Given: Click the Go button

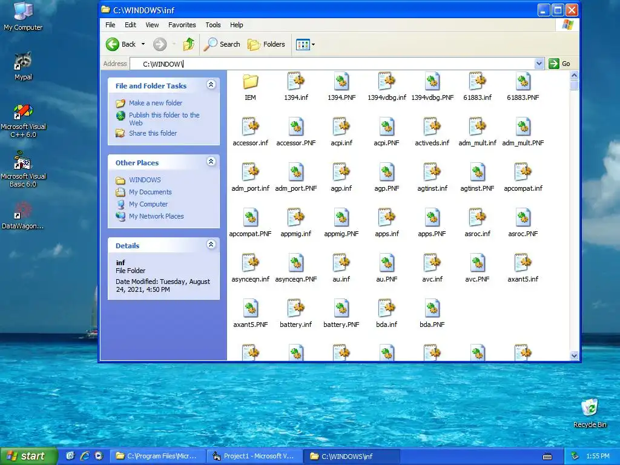Looking at the screenshot, I should [560, 64].
